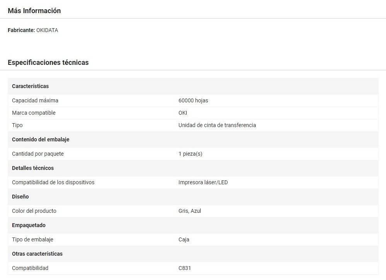Select the 60000 hojas value

pos(193,100)
